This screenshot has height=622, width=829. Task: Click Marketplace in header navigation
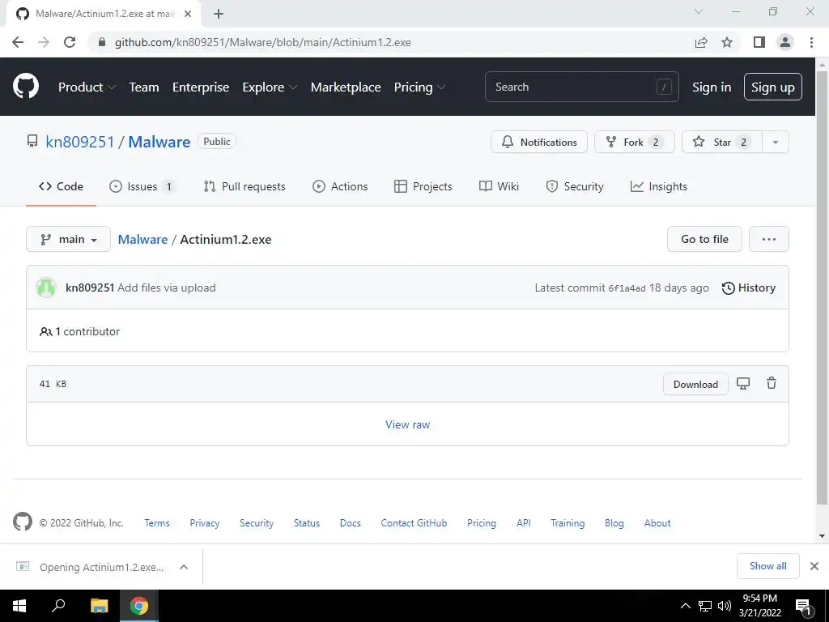[x=345, y=87]
